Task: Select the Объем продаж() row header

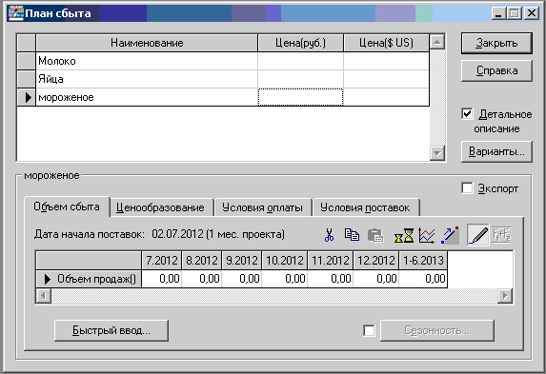Action: click(89, 279)
